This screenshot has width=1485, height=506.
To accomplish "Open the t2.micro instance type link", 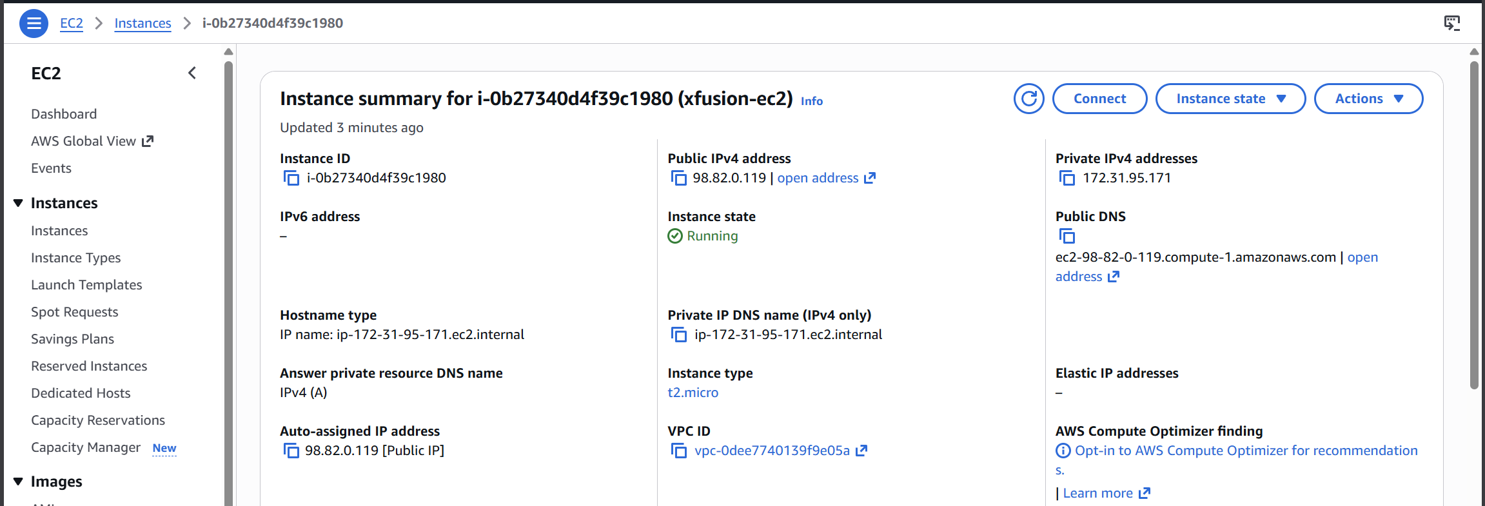I will point(693,393).
